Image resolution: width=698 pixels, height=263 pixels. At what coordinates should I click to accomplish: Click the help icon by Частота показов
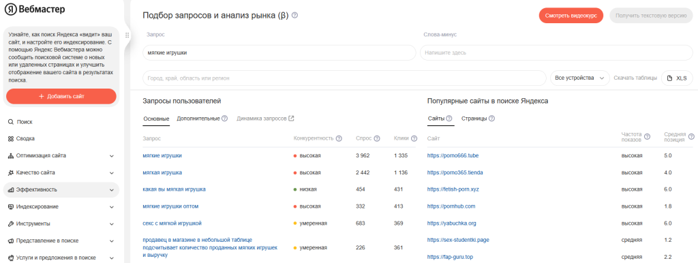pos(648,136)
